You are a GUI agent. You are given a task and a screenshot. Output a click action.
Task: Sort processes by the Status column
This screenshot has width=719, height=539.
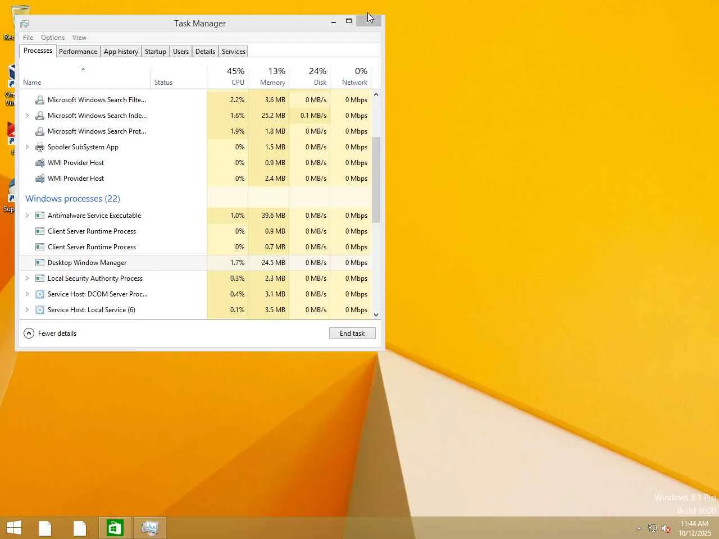(x=179, y=77)
